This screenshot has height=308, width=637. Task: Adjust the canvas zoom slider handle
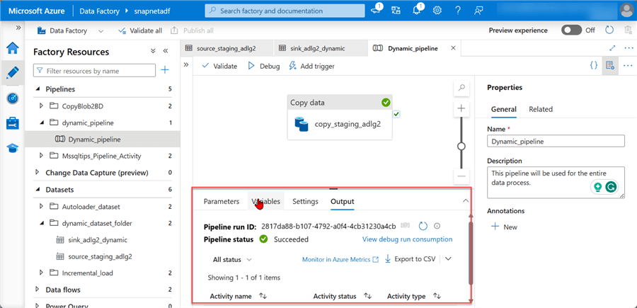(461, 147)
